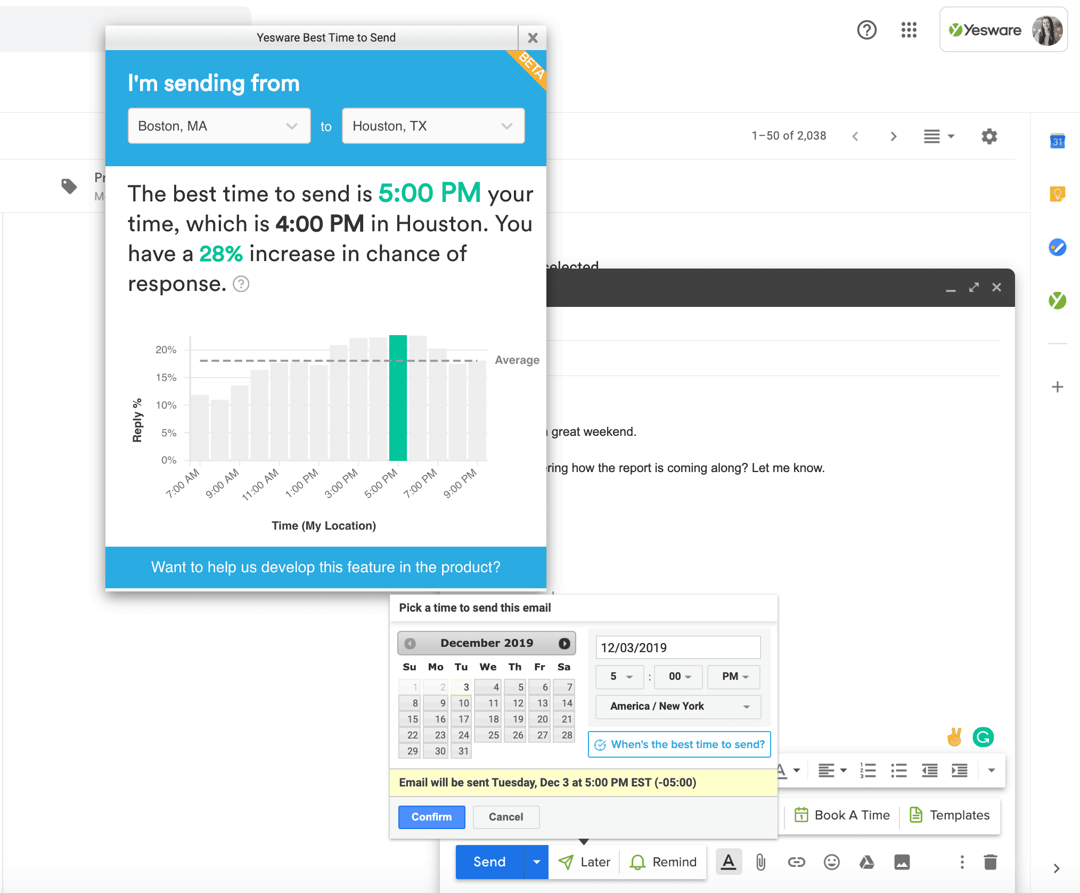Expand more formatting options arrow
The width and height of the screenshot is (1080, 893).
click(x=991, y=770)
